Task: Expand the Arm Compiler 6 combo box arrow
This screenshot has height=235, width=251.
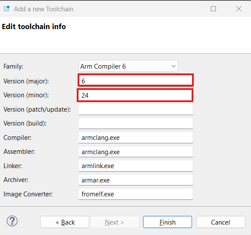Action: [173, 66]
